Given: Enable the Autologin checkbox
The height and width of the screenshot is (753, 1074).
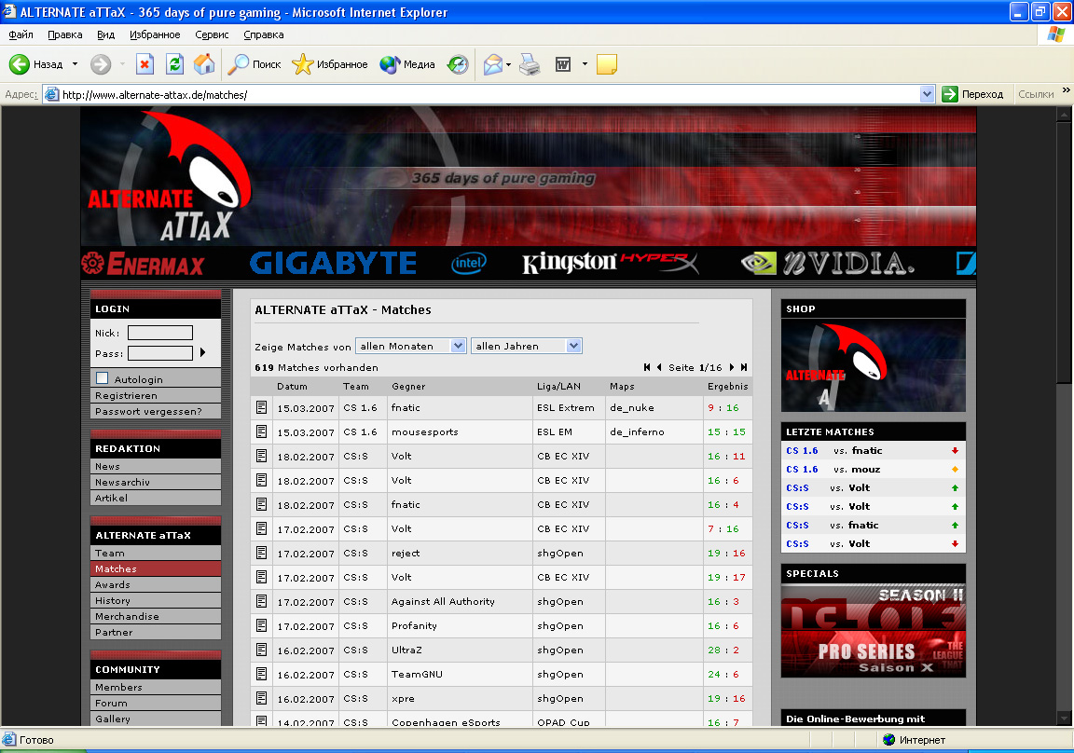Looking at the screenshot, I should (x=103, y=378).
